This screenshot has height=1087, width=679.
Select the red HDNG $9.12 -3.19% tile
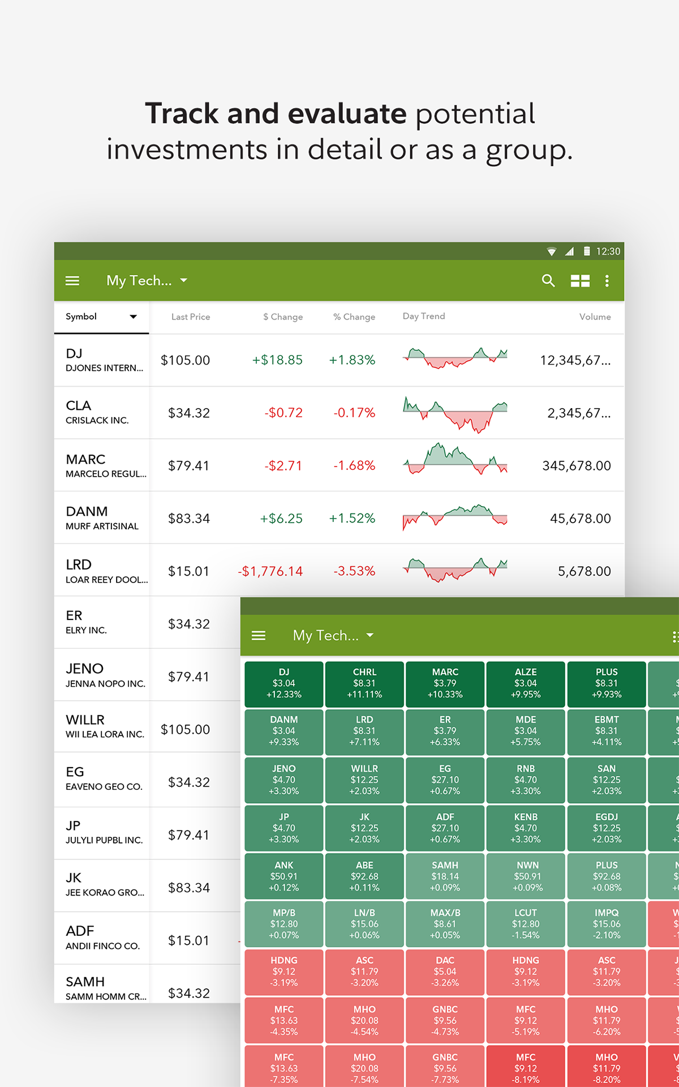284,972
